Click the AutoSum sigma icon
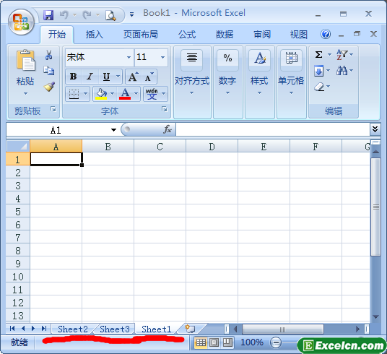The width and height of the screenshot is (387, 354). coord(318,54)
